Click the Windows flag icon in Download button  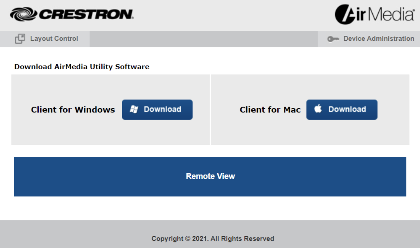click(134, 110)
